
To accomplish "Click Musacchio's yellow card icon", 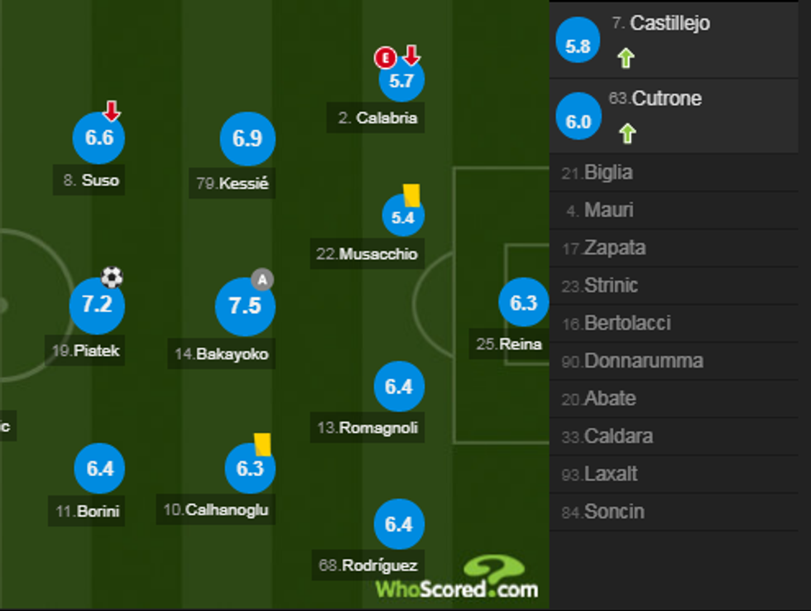I will coord(411,195).
